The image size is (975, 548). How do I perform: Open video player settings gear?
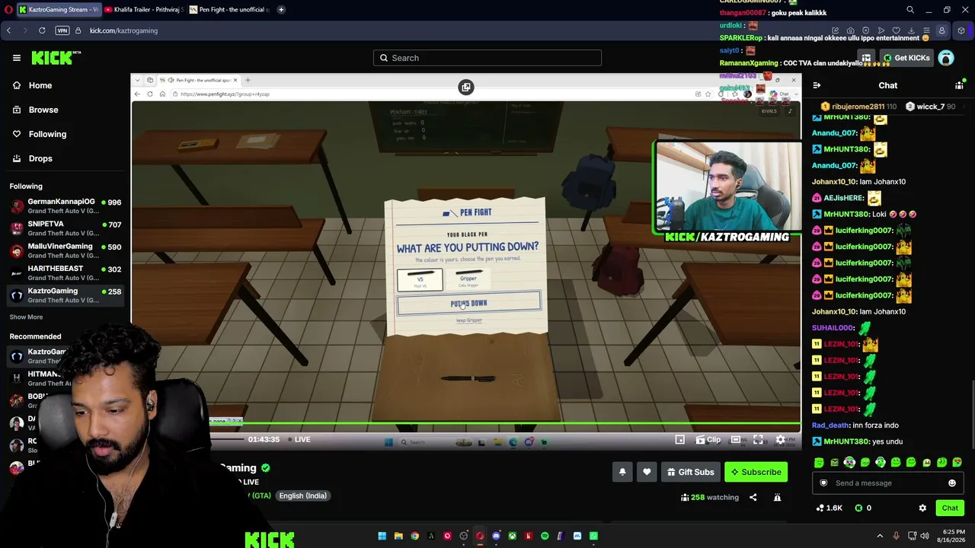coord(780,440)
